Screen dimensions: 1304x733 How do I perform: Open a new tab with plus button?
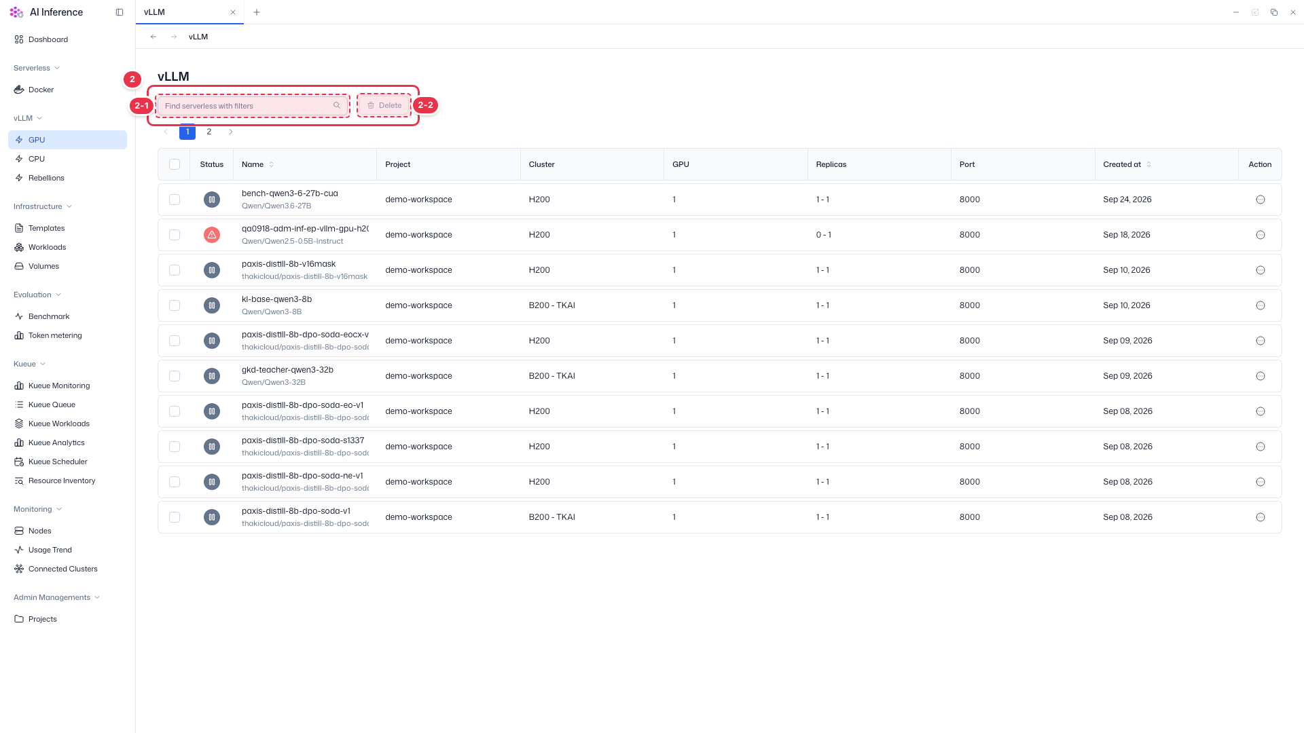256,12
